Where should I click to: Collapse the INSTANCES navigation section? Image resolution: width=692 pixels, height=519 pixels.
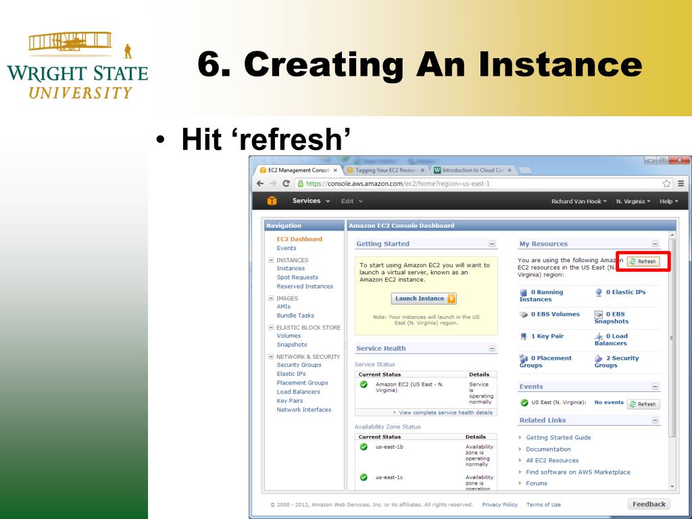271,260
